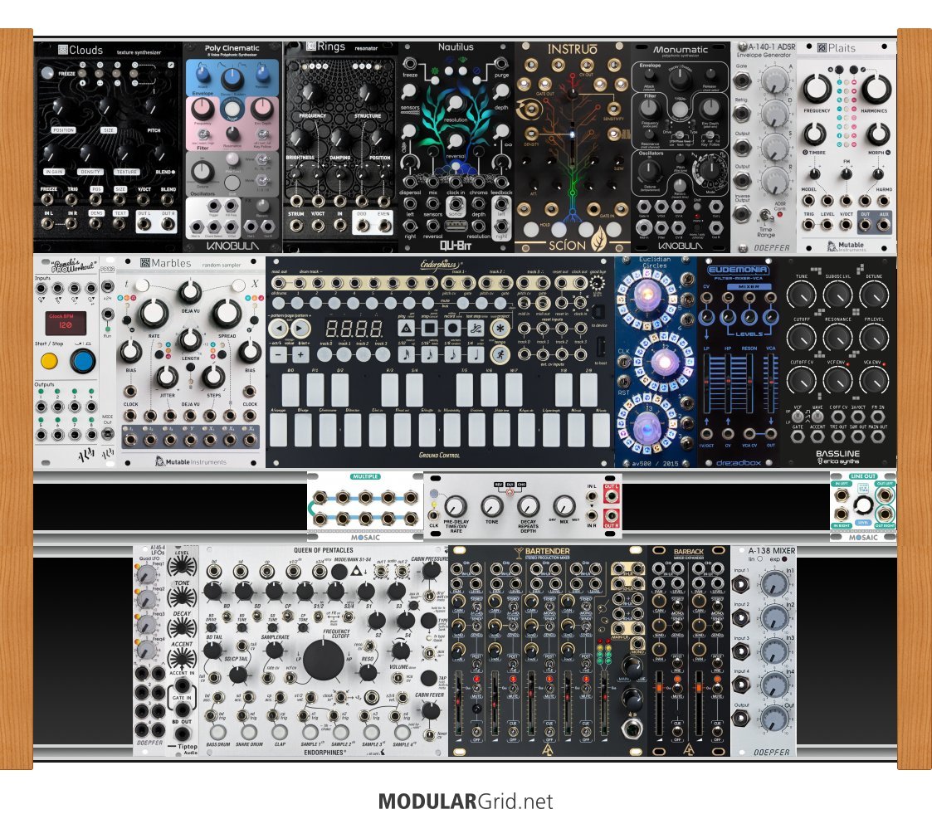Viewport: 932px width, 819px height.
Task: Click the TAP button on Queen of Pentacles
Action: point(428,678)
